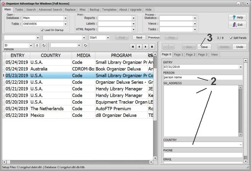Click the PROGRAM column header
Image resolution: width=251 pixels, height=171 pixels.
click(x=121, y=55)
